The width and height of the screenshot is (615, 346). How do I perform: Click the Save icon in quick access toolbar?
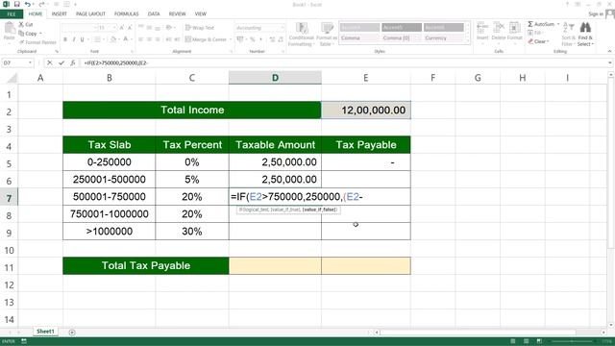(17, 4)
